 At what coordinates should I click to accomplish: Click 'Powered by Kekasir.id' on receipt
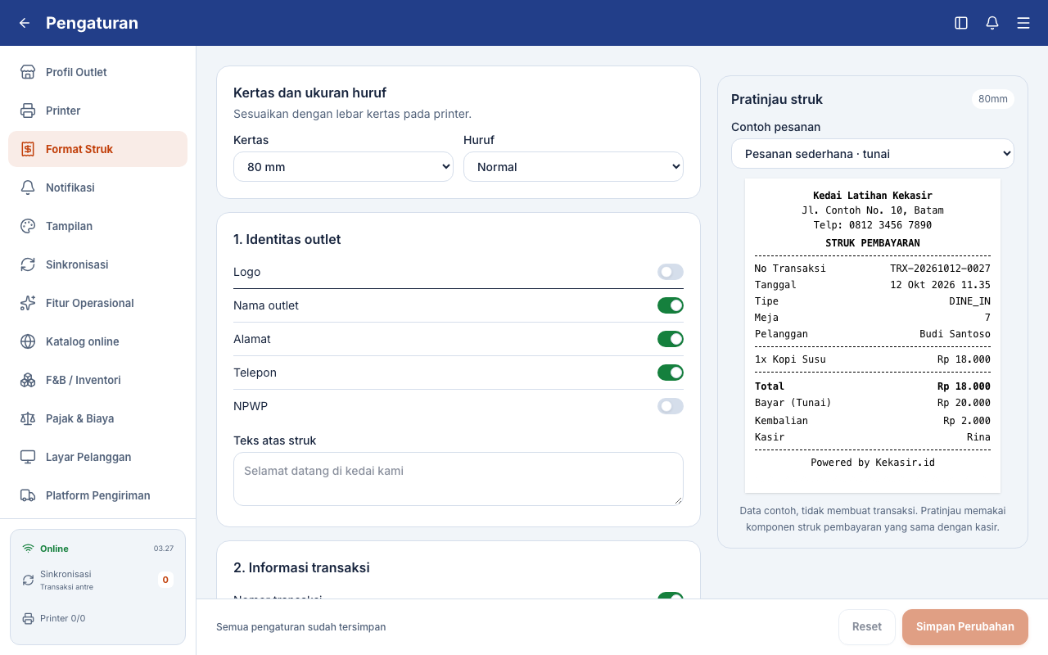(873, 463)
